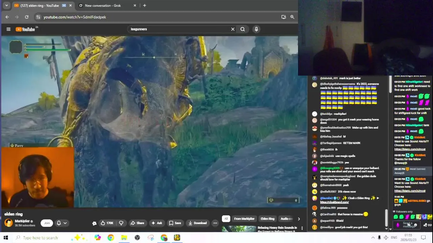Clear the search box text with X

click(233, 29)
